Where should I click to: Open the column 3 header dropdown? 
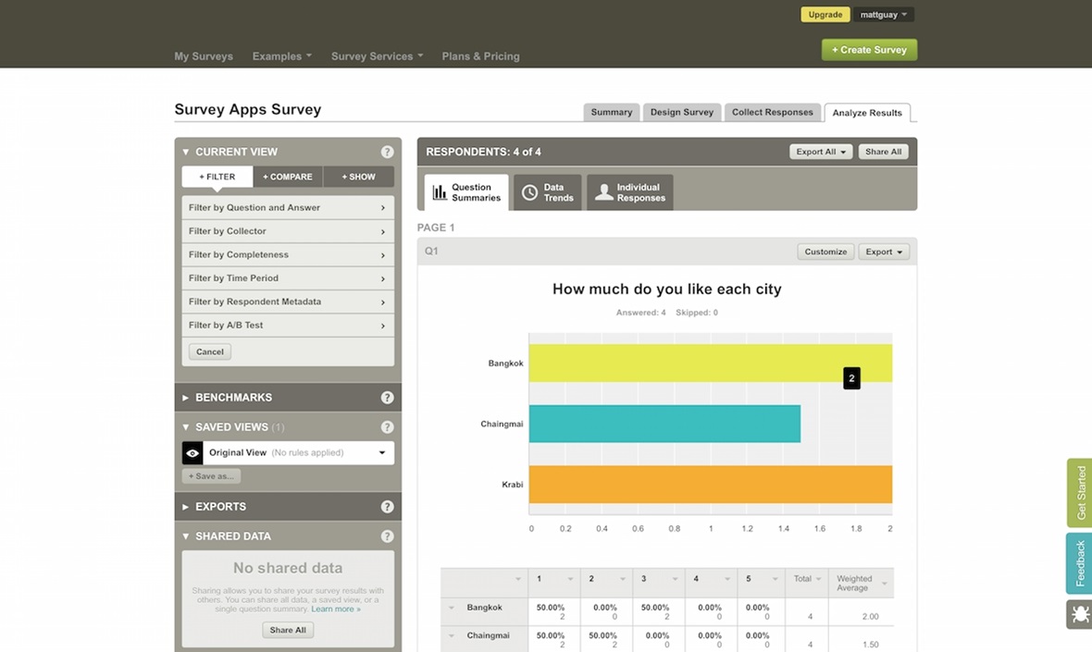[674, 579]
